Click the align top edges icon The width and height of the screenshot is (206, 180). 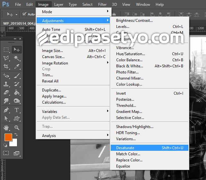(x=127, y=14)
